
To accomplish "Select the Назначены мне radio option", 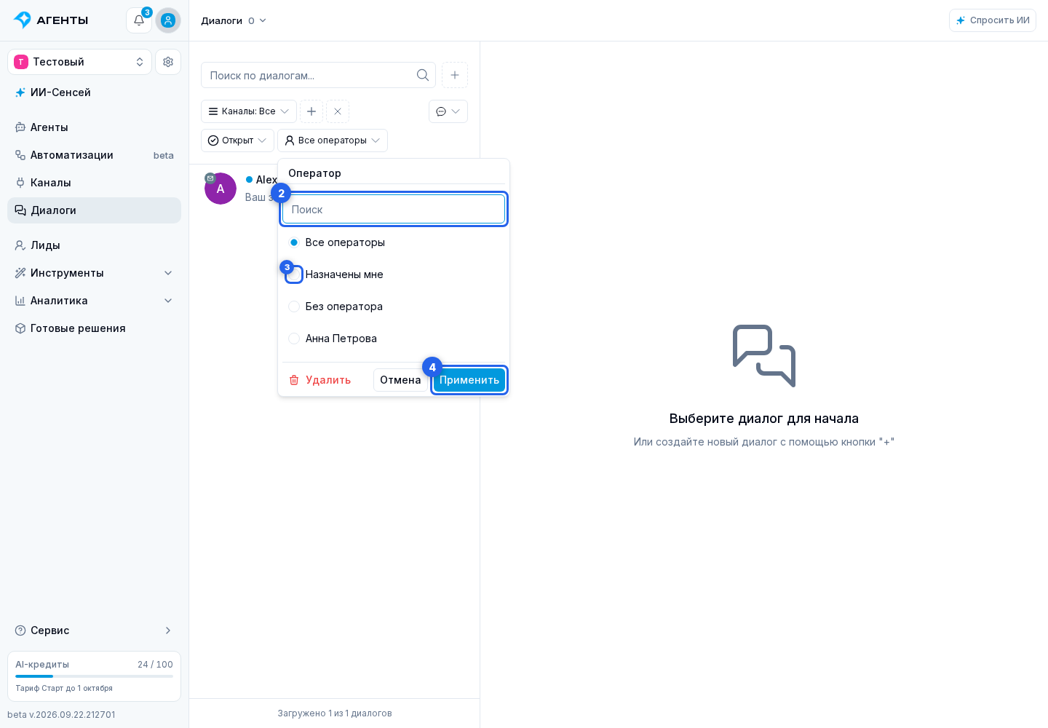I will pyautogui.click(x=294, y=274).
